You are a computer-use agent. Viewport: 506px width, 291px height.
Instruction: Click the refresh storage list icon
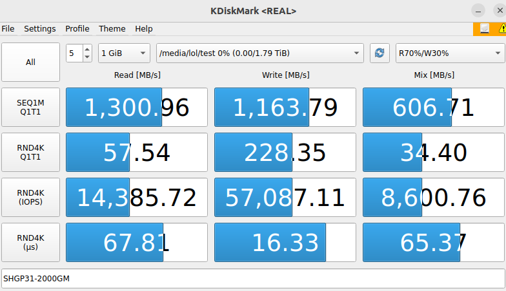(x=379, y=53)
